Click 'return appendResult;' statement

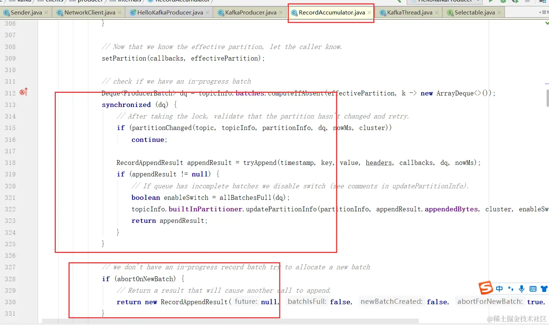pos(169,221)
